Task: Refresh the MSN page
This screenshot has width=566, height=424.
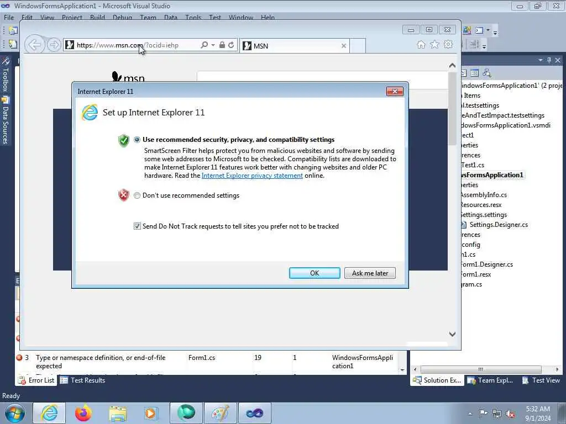Action: point(231,45)
